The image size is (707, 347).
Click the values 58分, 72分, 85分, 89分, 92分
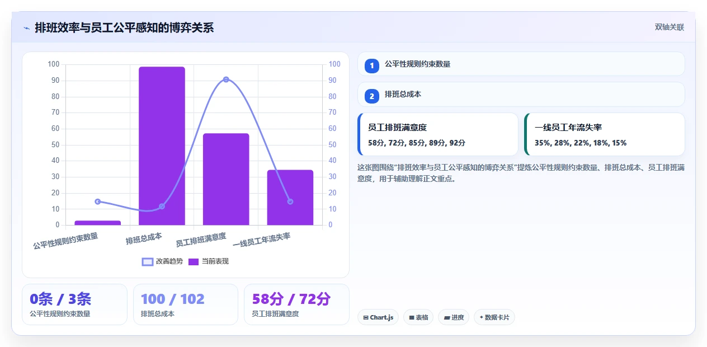417,143
